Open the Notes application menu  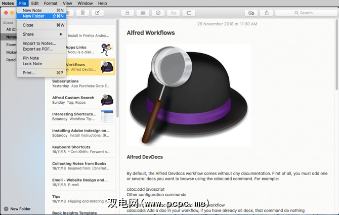click(8, 3)
